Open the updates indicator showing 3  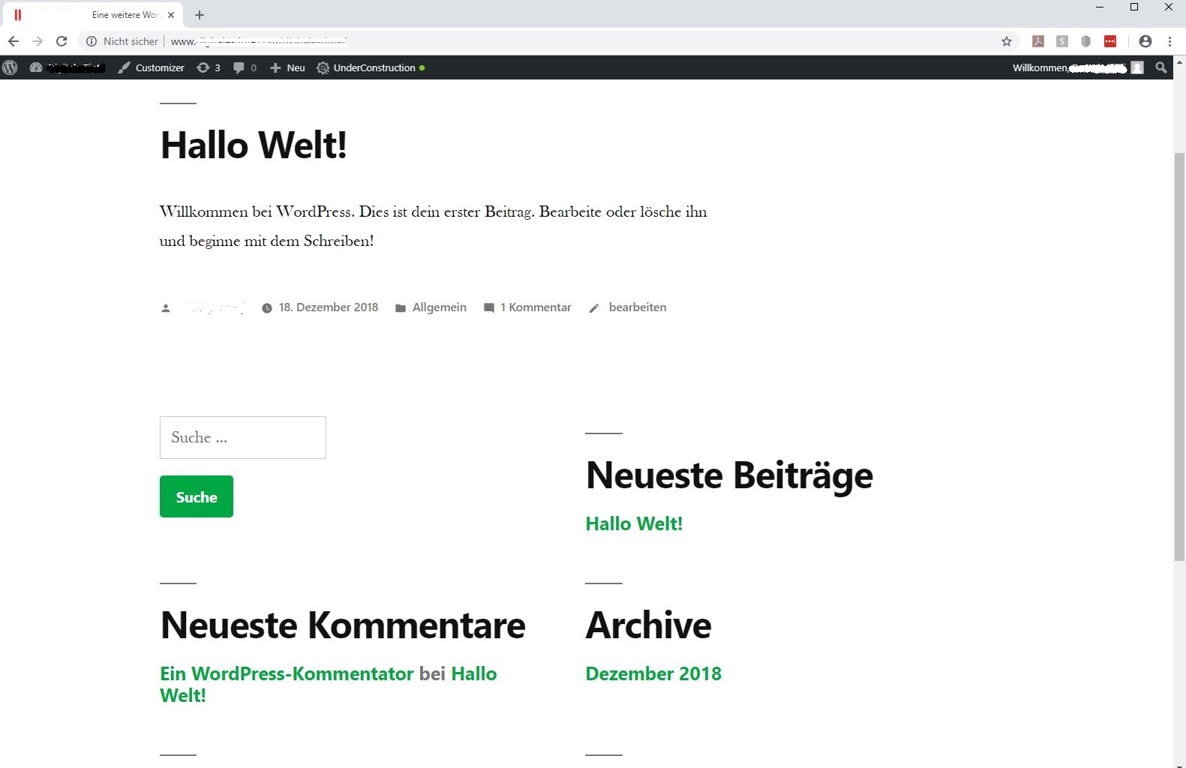tap(209, 67)
